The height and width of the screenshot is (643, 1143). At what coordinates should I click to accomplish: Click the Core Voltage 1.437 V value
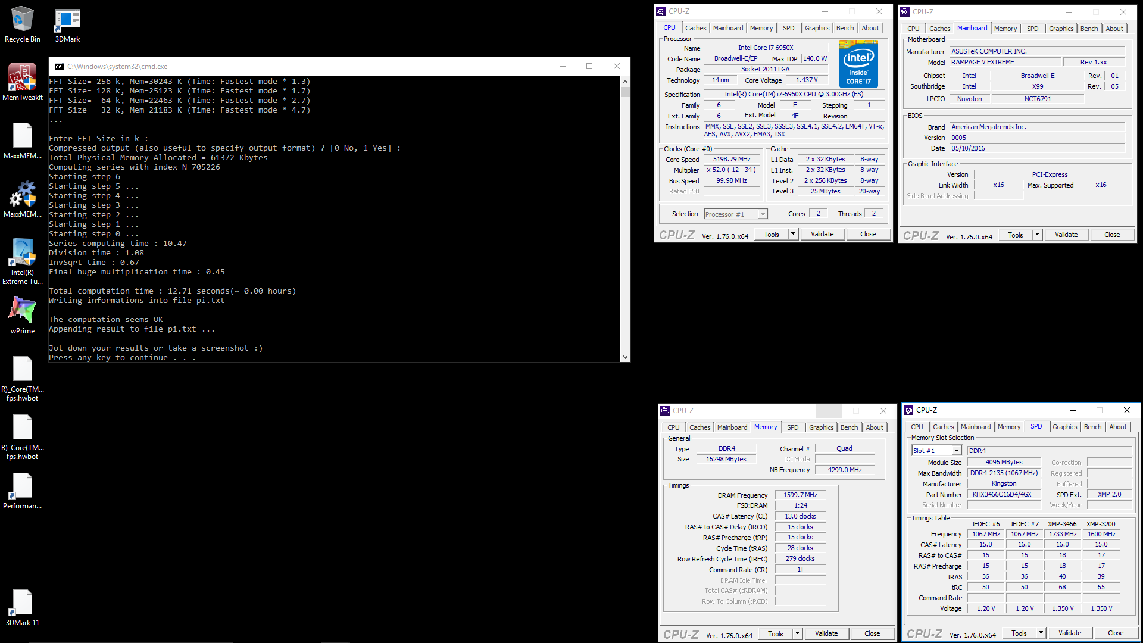pos(807,80)
